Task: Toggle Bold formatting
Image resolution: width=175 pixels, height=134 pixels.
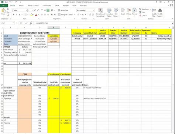Action: [14, 15]
